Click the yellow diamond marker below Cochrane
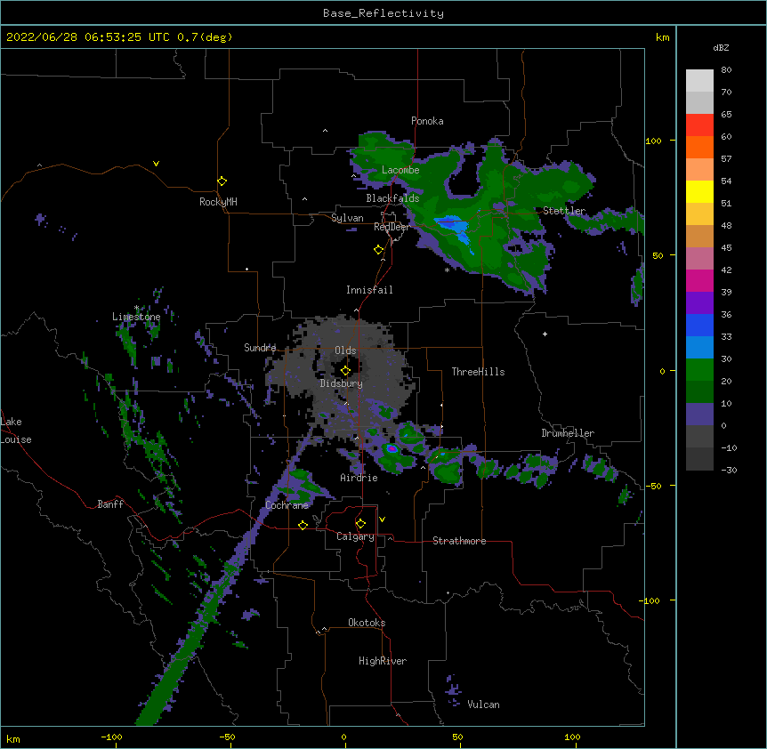767x749 pixels. click(x=303, y=525)
